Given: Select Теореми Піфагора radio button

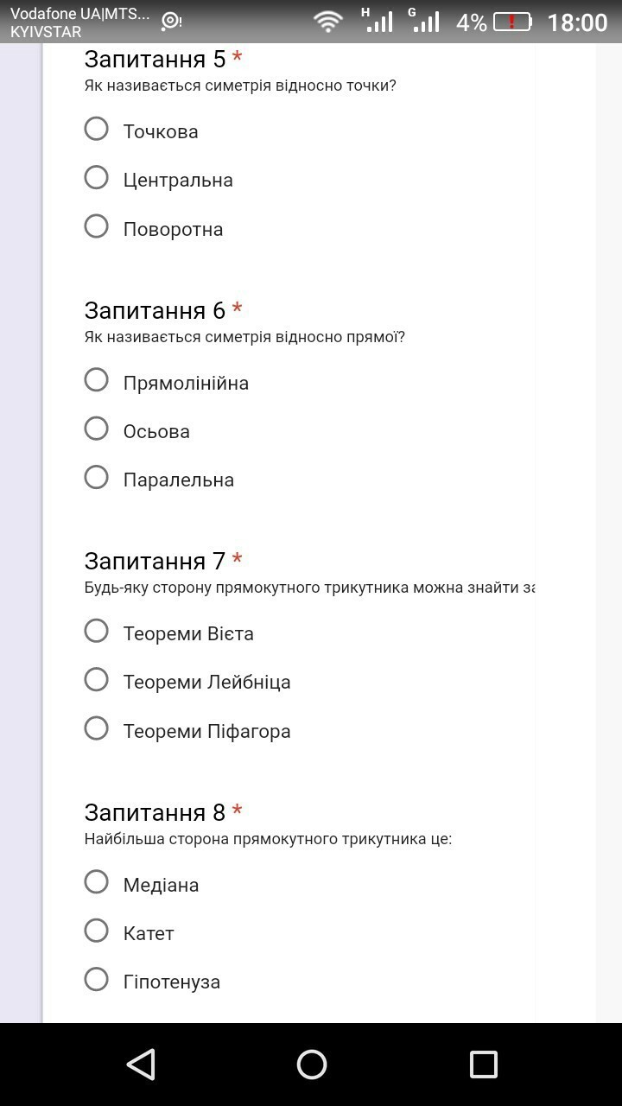Looking at the screenshot, I should tap(97, 728).
